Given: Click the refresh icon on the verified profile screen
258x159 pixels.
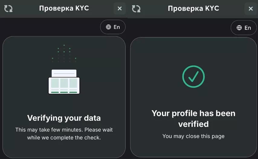Looking at the screenshot, I should click(x=136, y=8).
